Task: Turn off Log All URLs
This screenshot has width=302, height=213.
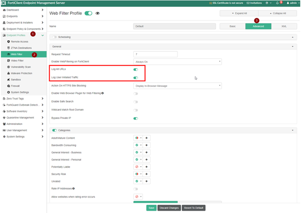Action: point(136,69)
